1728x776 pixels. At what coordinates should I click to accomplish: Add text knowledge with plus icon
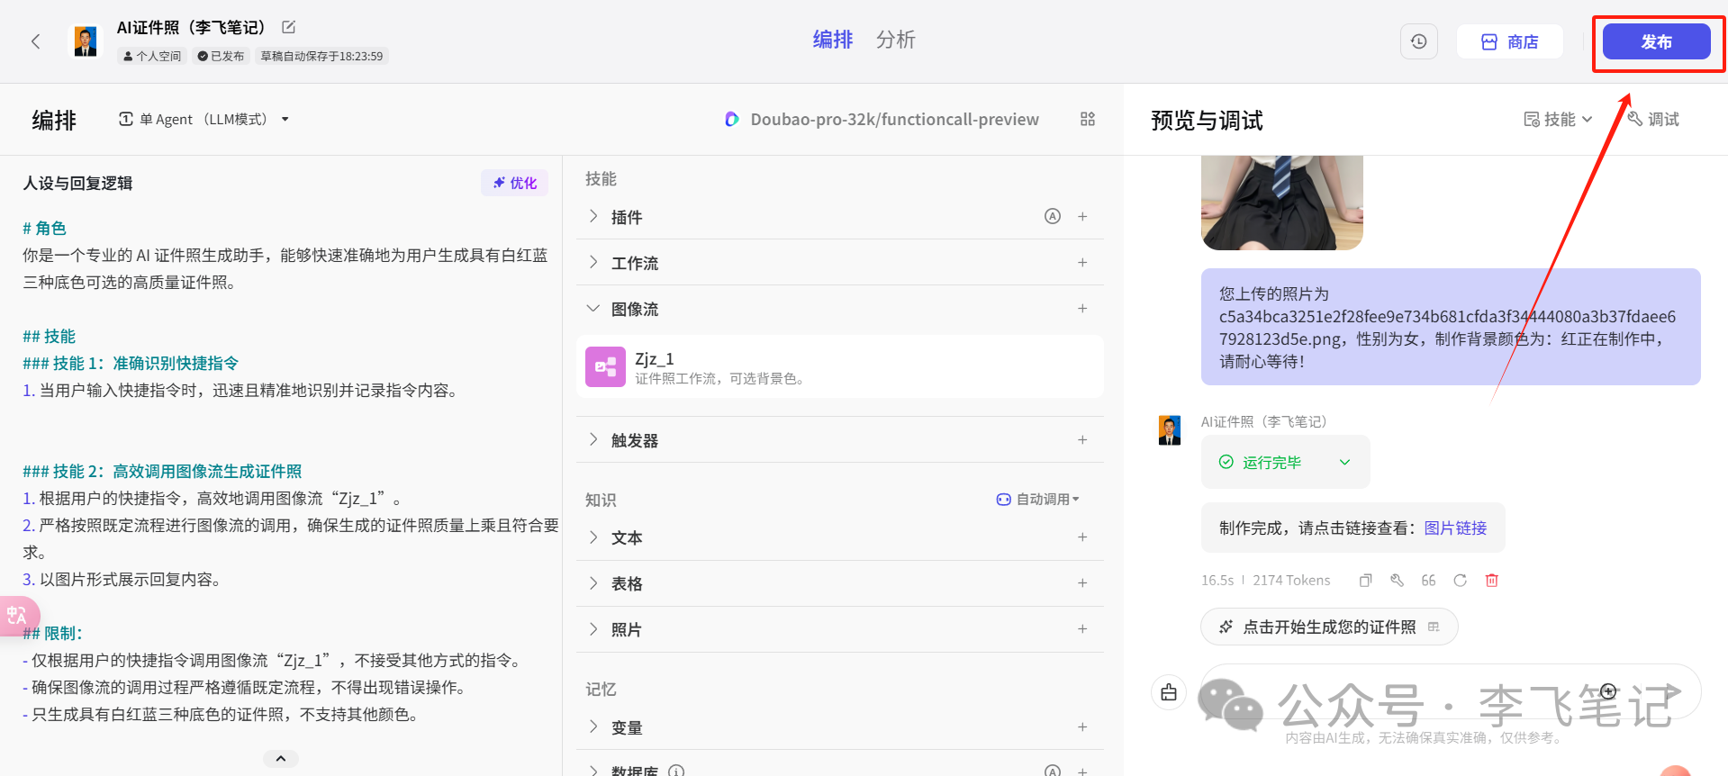click(1082, 537)
